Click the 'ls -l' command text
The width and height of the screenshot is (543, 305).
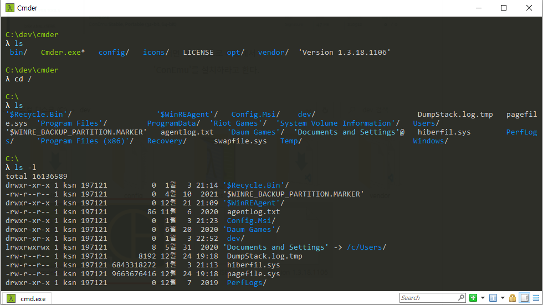pyautogui.click(x=25, y=167)
